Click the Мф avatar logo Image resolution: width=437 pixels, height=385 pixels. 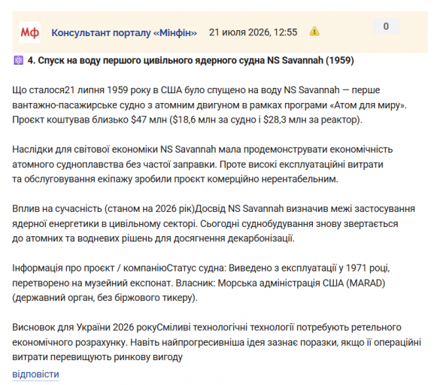coord(29,32)
